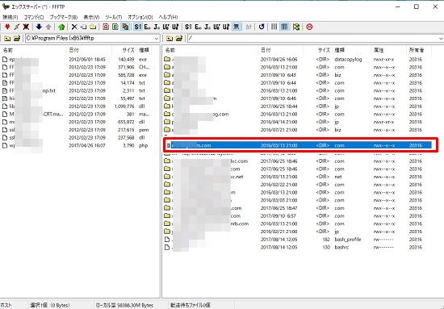Toggle Shift_JIS in first kanji code group
This screenshot has width=444, height=309.
(x=138, y=27)
